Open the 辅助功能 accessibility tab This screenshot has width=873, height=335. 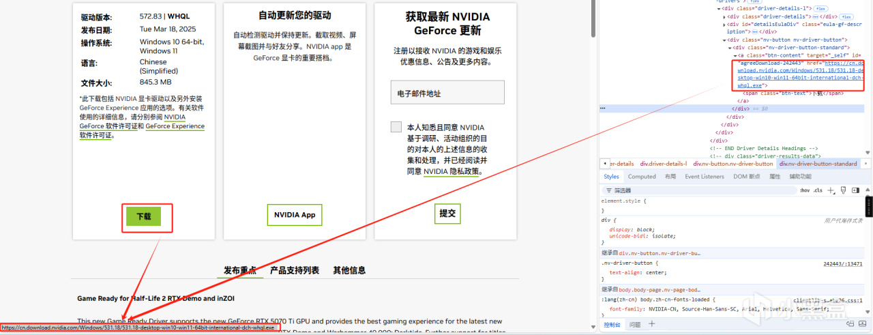pyautogui.click(x=800, y=177)
